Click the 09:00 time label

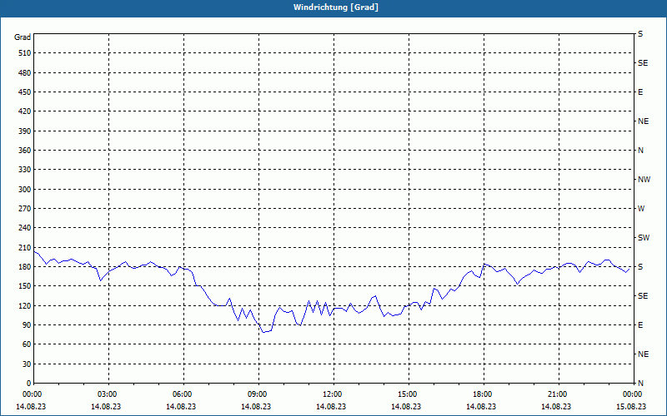[x=256, y=394]
